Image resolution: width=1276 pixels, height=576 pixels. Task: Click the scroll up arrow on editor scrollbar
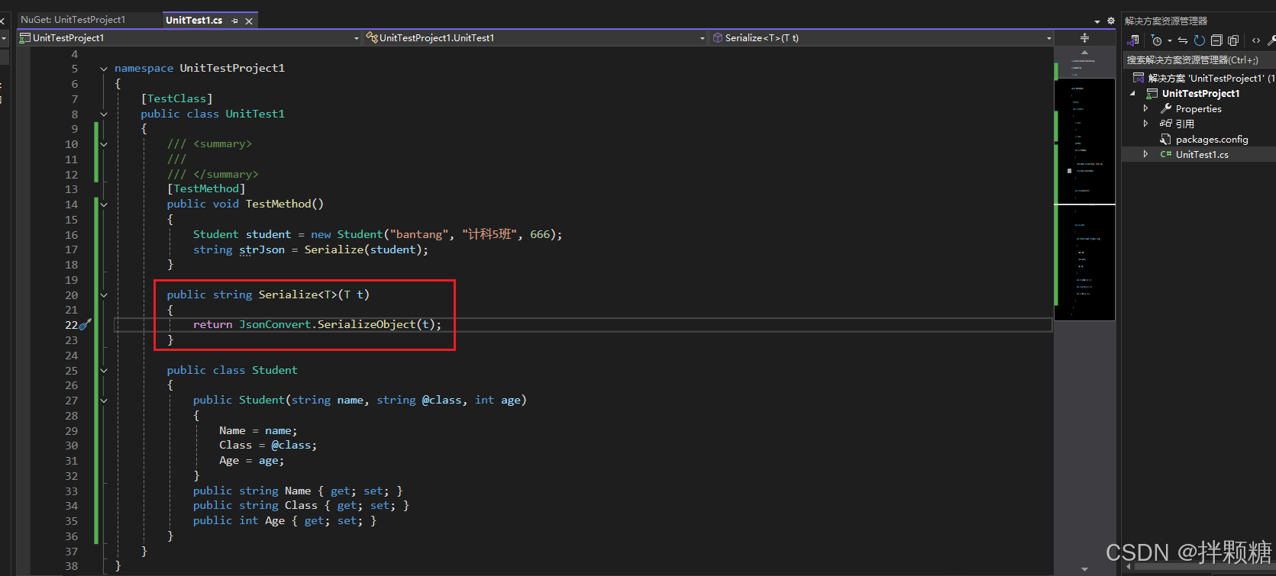coord(1084,53)
